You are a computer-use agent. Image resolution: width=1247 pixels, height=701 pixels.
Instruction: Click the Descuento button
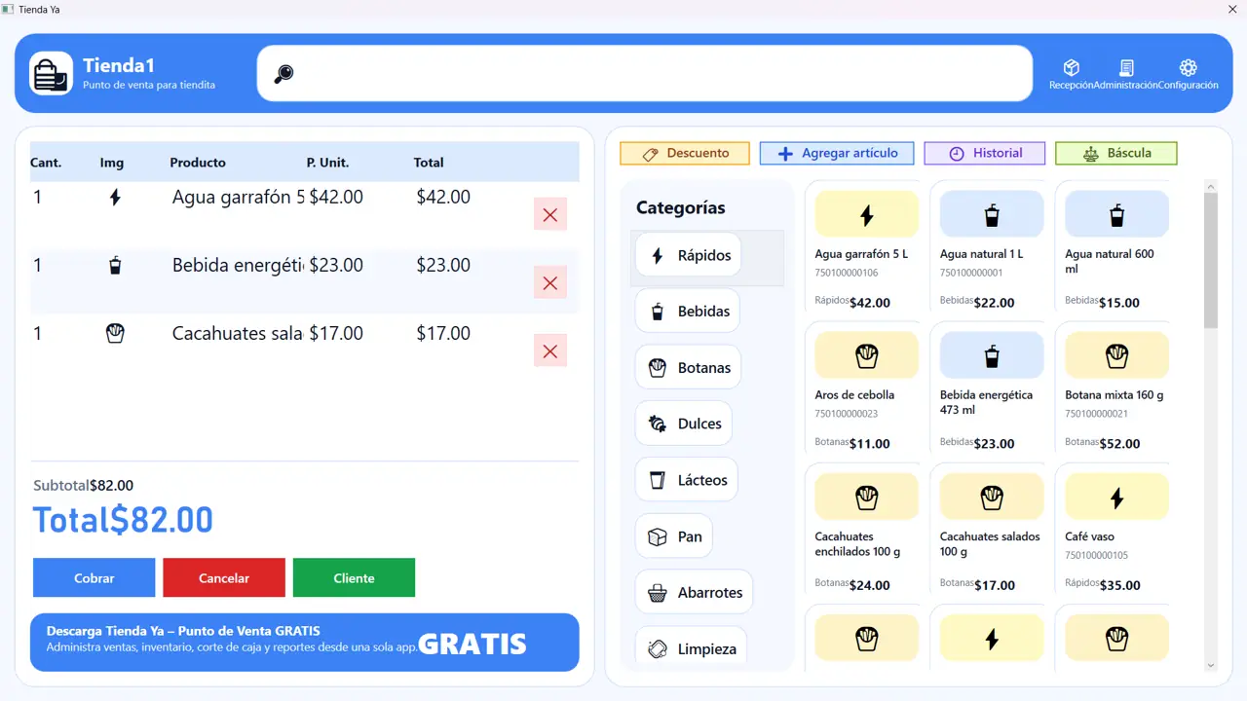click(x=685, y=153)
